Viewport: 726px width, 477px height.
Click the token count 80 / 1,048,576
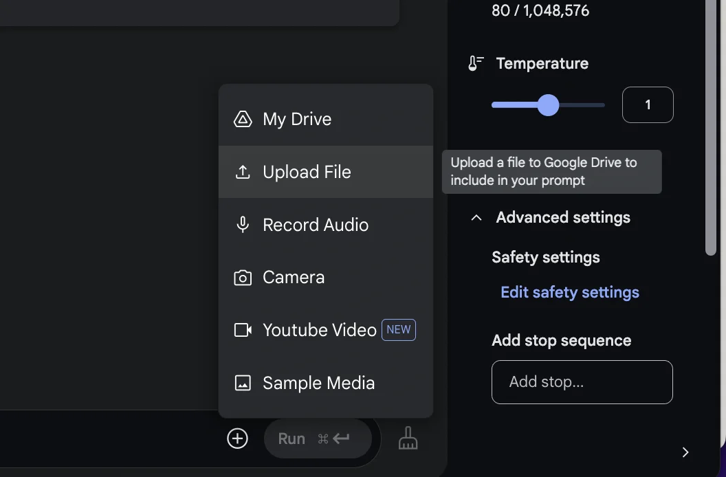click(x=540, y=10)
